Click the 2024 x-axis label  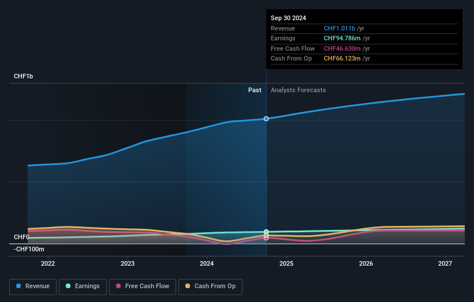[207, 264]
